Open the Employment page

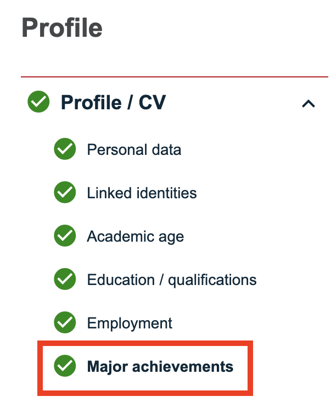tap(130, 323)
